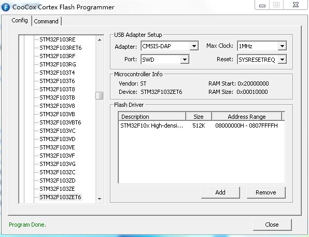
Task: Select STM32F103VC in device tree
Action: coord(58,131)
